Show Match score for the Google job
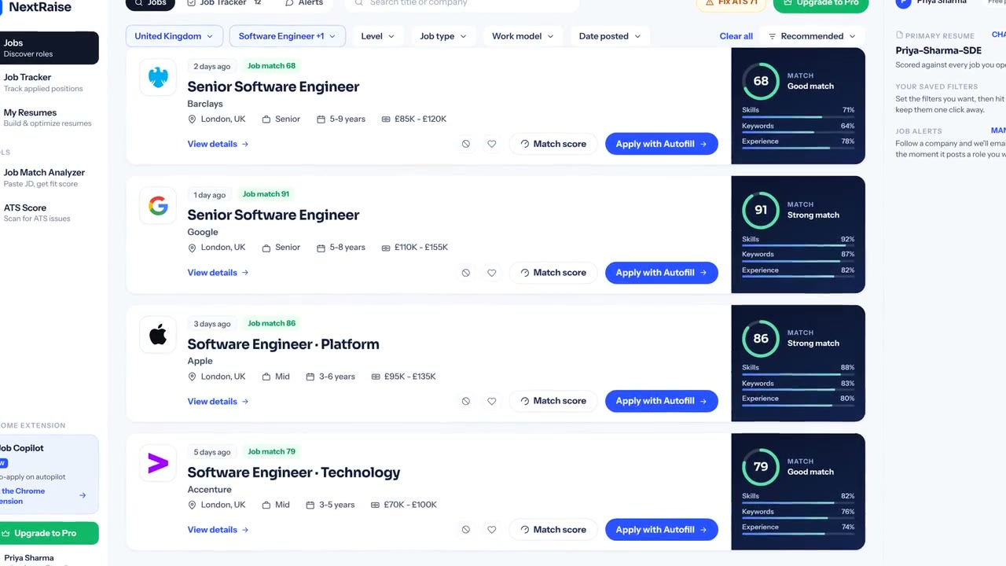 point(553,273)
